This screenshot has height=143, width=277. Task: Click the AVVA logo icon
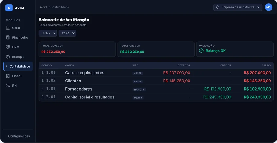click(x=9, y=8)
